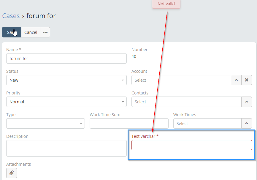Open Contacts selection list via arrow icon
The image size is (257, 180).
coord(247,102)
